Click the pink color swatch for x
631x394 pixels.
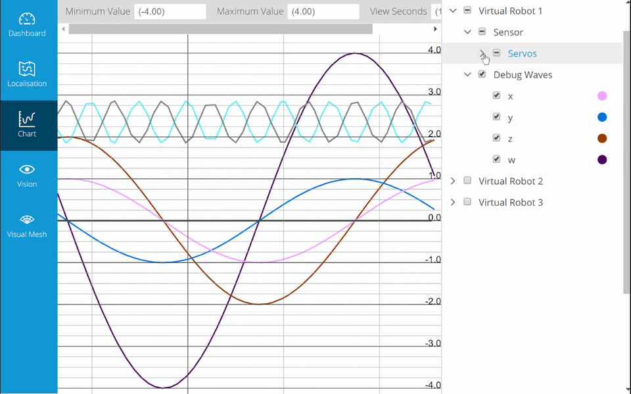pyautogui.click(x=602, y=95)
